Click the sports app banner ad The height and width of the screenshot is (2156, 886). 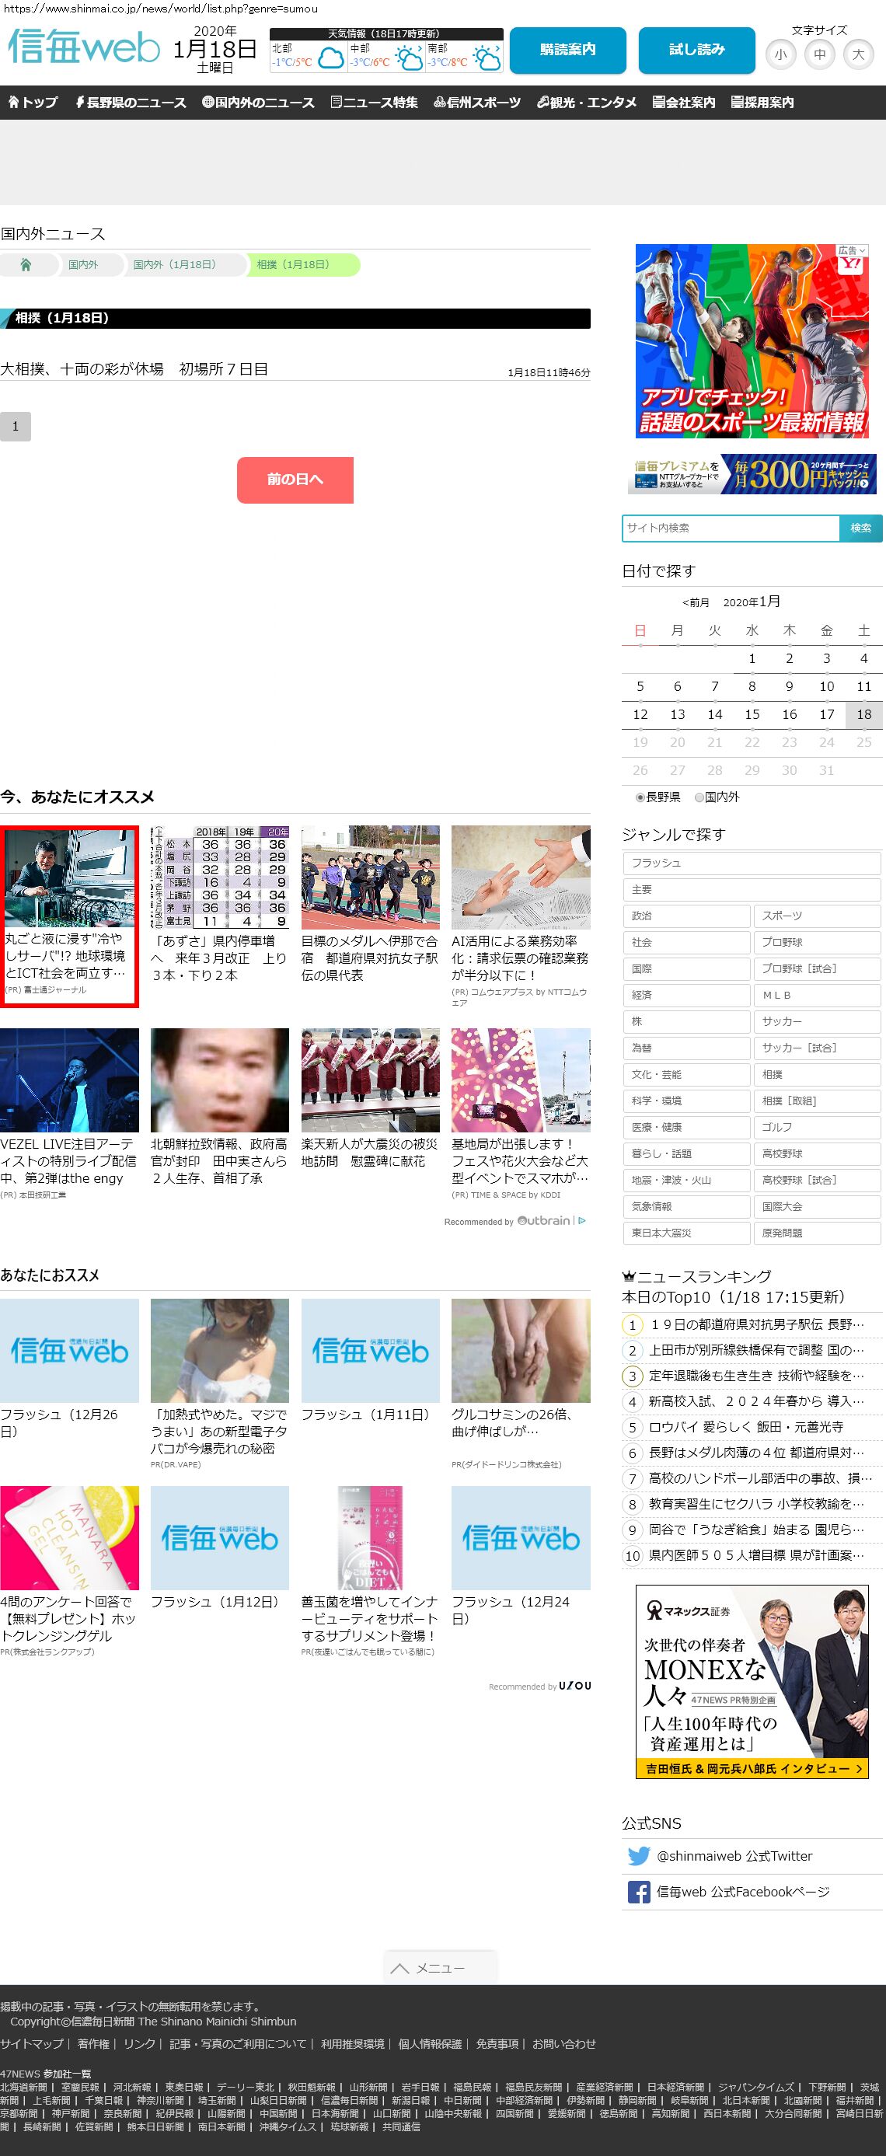[x=752, y=340]
